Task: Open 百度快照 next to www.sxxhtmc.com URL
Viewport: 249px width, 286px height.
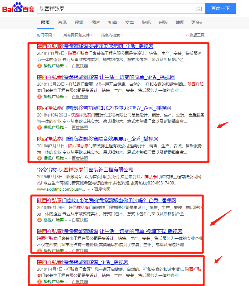Action: (102, 189)
